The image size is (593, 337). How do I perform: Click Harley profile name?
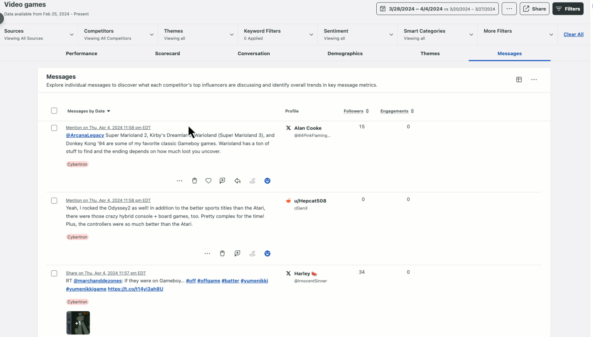click(302, 274)
